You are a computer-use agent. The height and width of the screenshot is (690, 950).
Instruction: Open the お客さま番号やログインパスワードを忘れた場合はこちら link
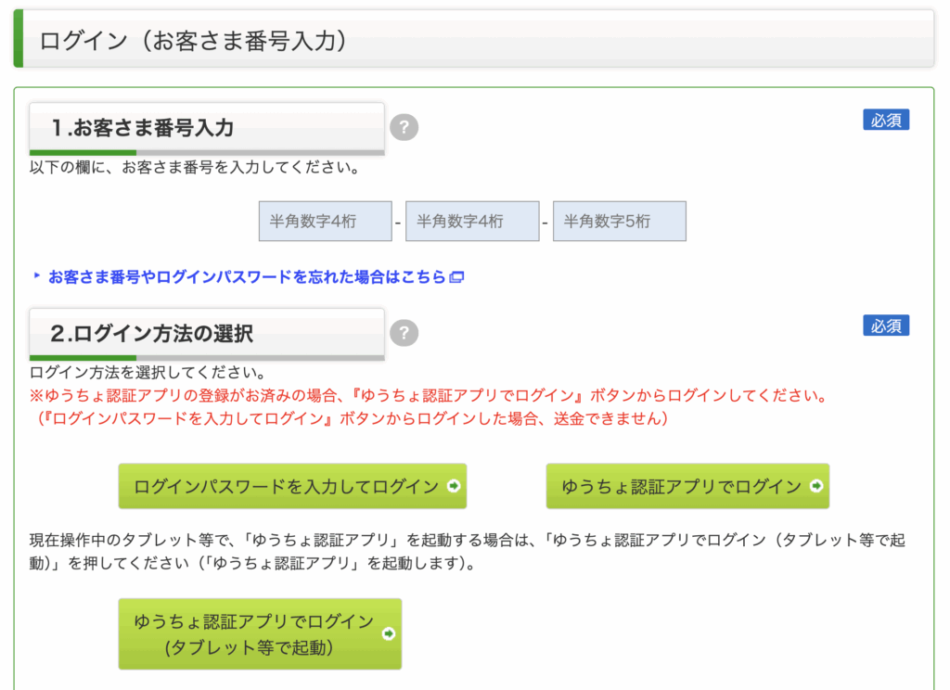(247, 277)
